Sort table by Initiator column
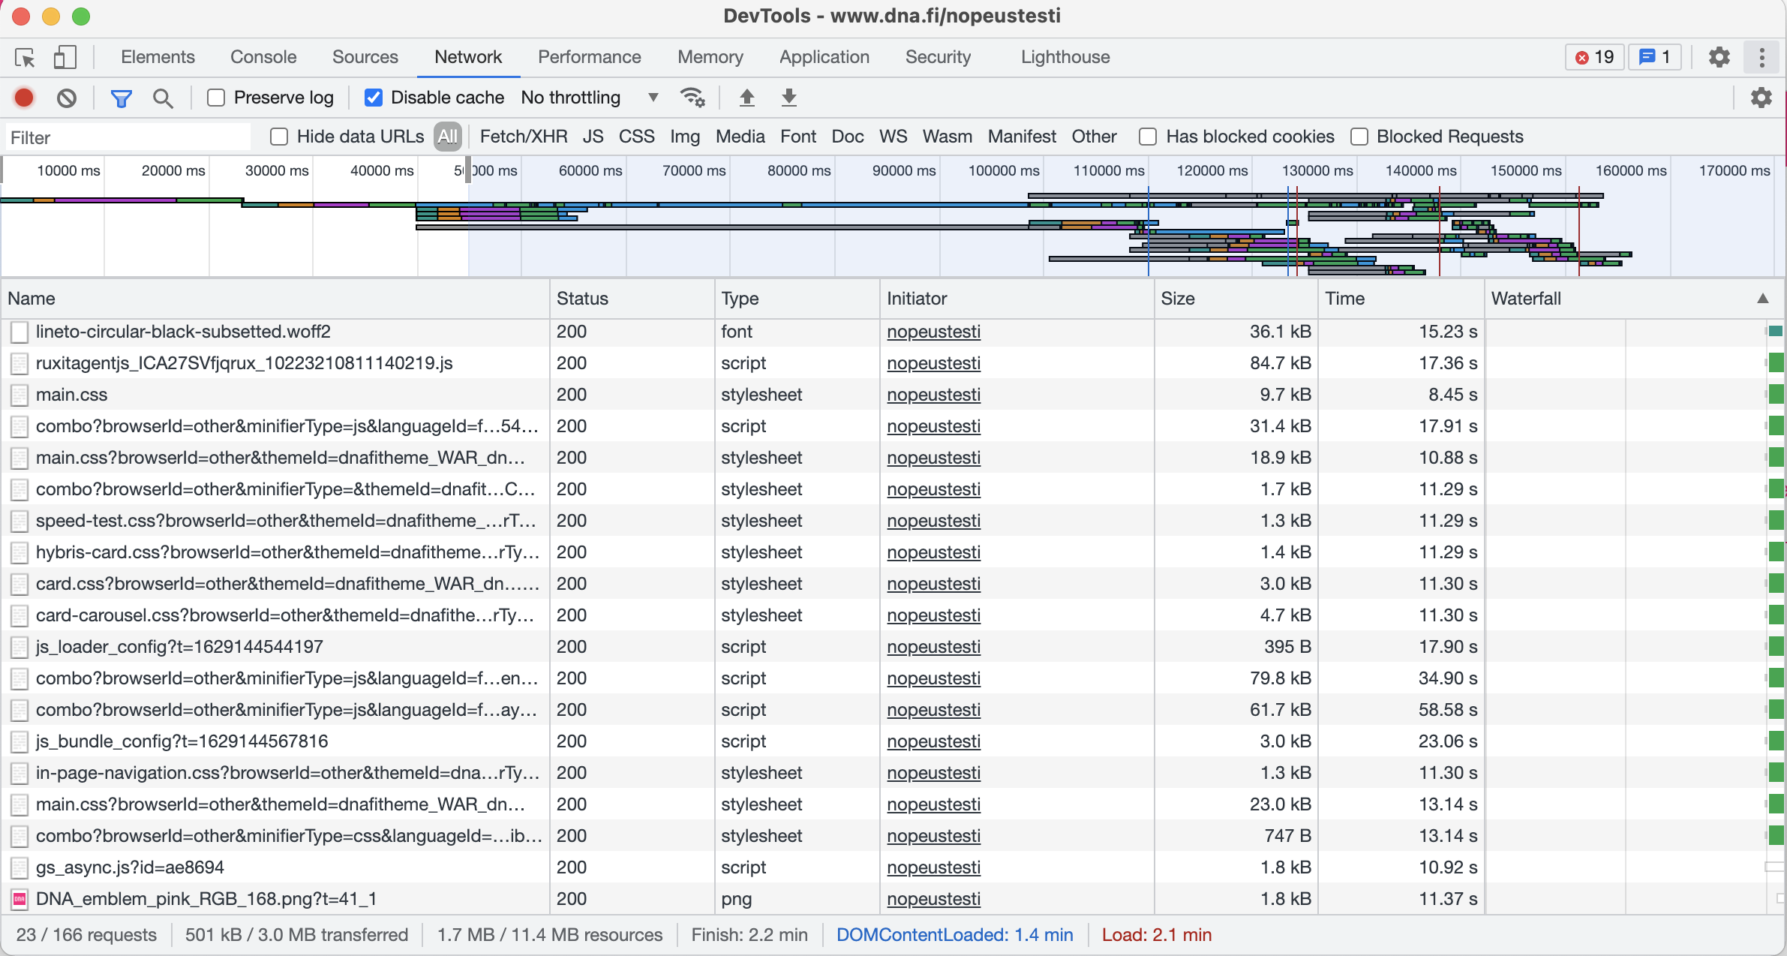The width and height of the screenshot is (1787, 956). [x=1017, y=299]
